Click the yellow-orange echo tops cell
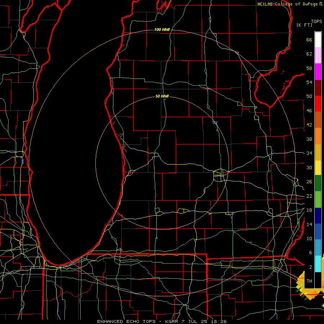This screenshot has width=324, height=324. tap(310, 291)
